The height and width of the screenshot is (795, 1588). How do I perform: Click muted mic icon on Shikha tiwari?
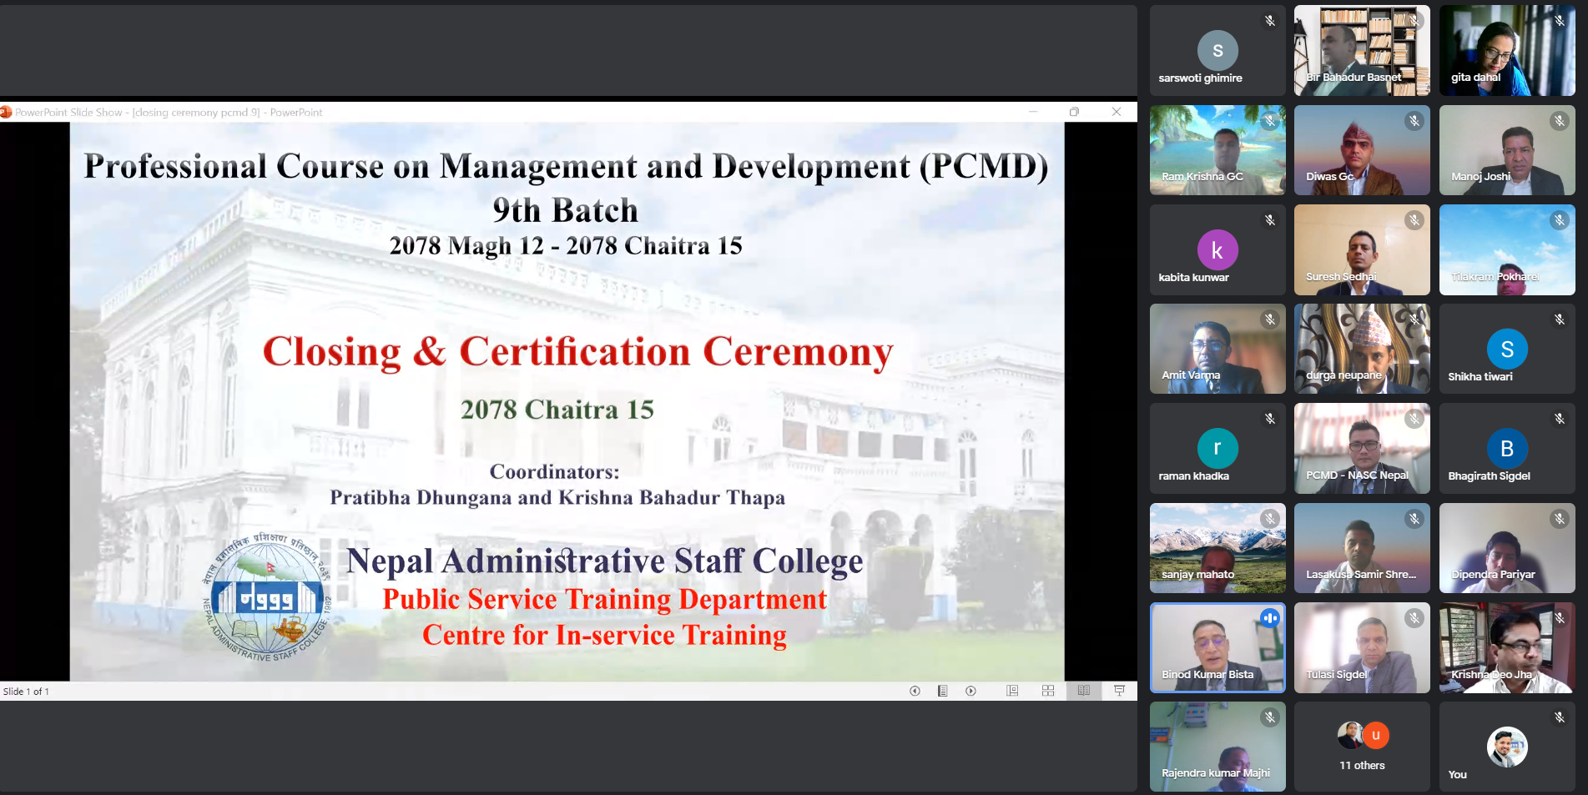(1560, 320)
